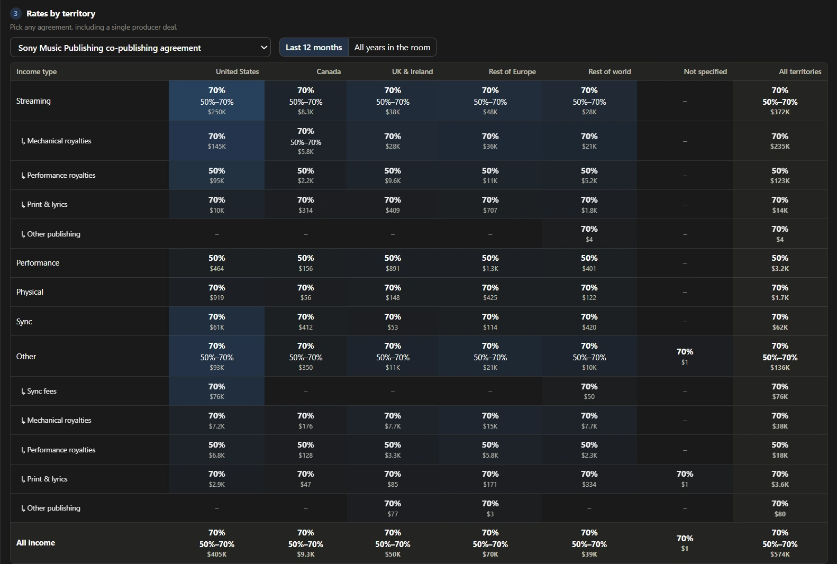Click the Other publishing Rest of world $4 cell
The width and height of the screenshot is (837, 564).
589,234
